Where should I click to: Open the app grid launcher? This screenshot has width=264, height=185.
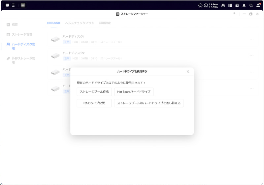click(x=14, y=5)
